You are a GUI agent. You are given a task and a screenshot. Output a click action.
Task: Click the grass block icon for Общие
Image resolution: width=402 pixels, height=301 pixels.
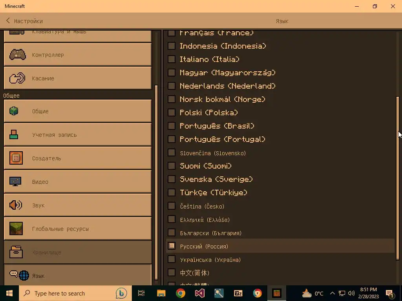coord(14,111)
